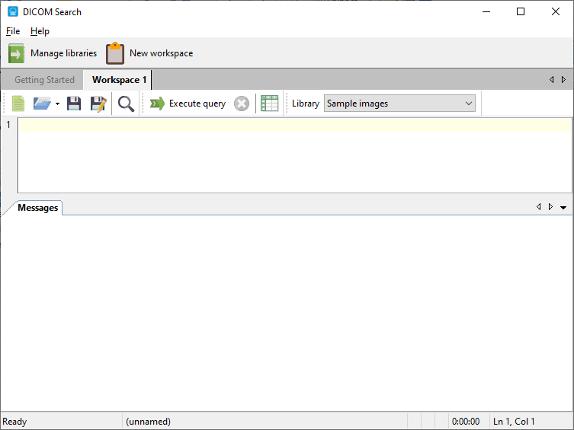574x430 pixels.
Task: Click the results grid table icon
Action: 269,104
